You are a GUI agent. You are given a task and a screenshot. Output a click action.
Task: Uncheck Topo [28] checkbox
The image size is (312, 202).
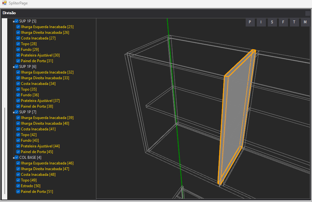click(x=18, y=44)
